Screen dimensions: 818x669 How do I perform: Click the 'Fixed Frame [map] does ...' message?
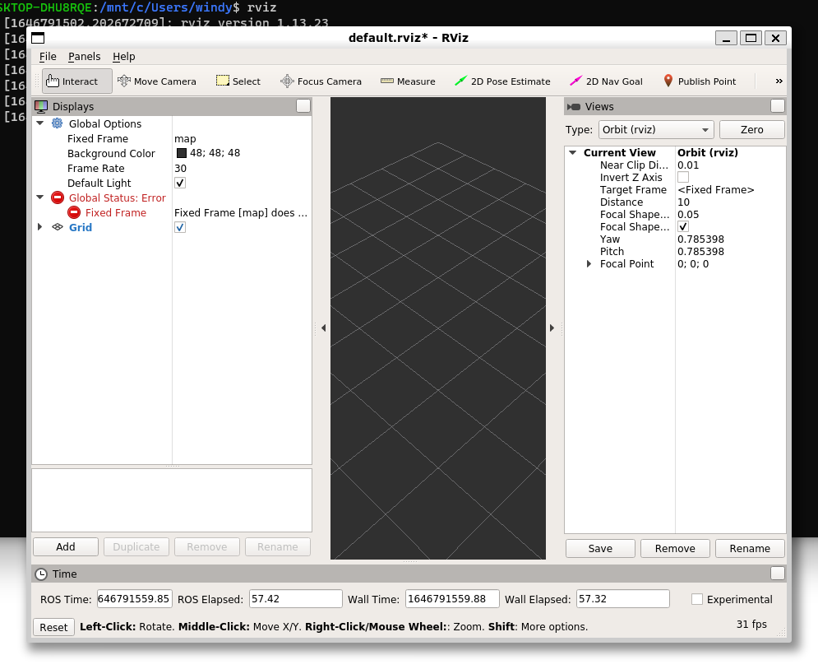tap(241, 212)
